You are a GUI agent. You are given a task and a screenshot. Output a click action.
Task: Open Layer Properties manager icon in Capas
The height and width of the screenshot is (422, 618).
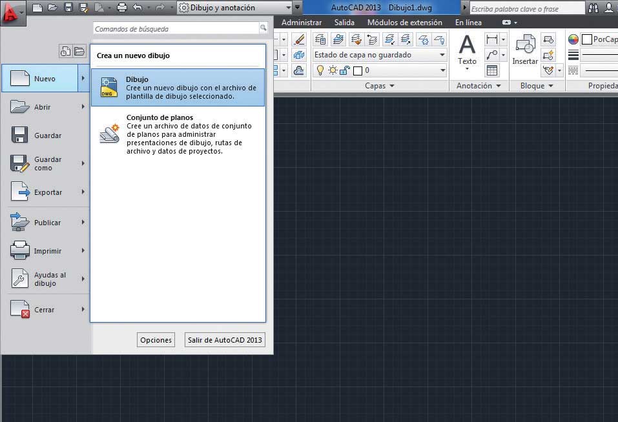point(320,39)
